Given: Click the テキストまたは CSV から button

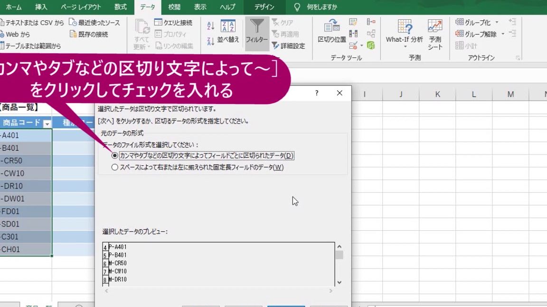Looking at the screenshot, I should point(32,23).
